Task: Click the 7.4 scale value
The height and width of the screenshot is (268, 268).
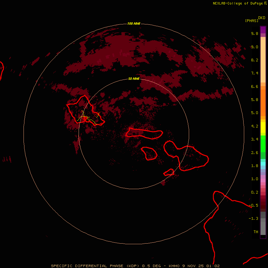Action: pyautogui.click(x=255, y=73)
